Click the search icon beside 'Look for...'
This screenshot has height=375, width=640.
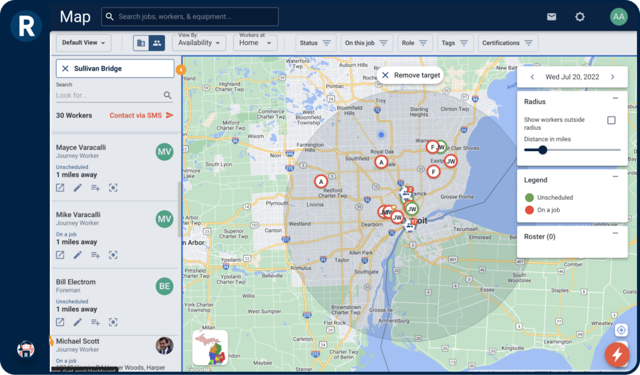[167, 95]
